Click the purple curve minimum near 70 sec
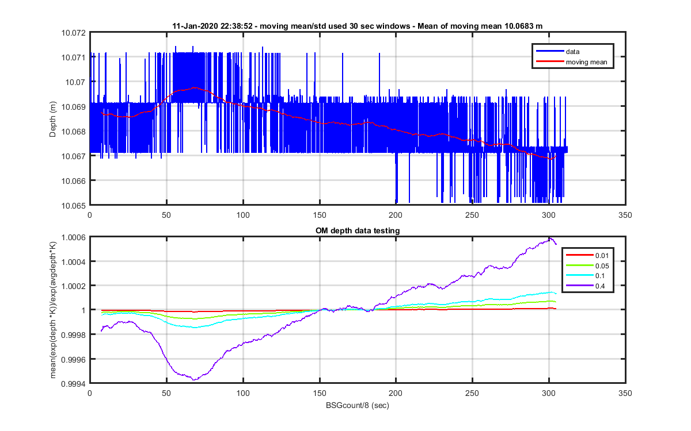 (194, 379)
